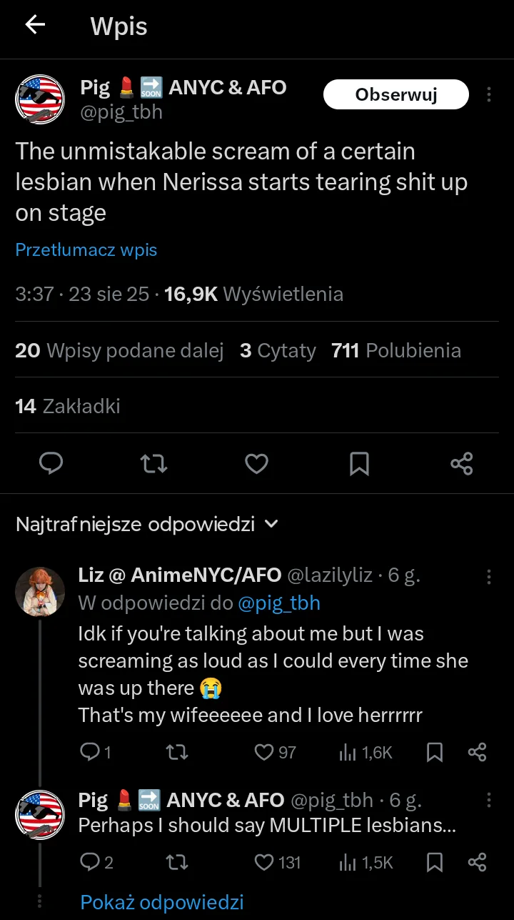
Task: Show hidden replies via Pokaż odpowiedzi
Action: point(162,902)
